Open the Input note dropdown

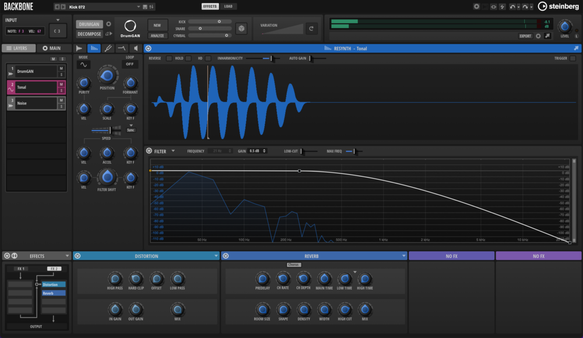(58, 20)
